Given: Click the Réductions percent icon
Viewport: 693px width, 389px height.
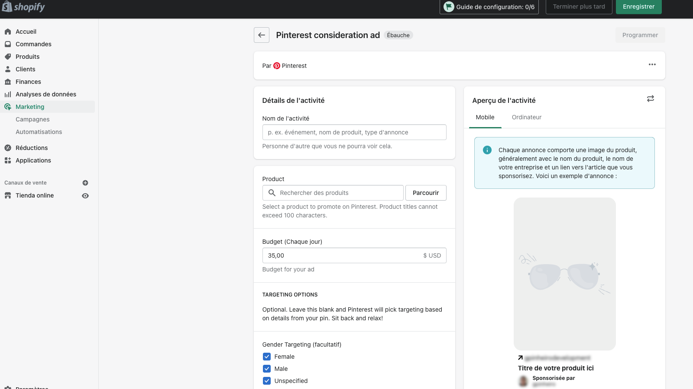Looking at the screenshot, I should [x=8, y=148].
